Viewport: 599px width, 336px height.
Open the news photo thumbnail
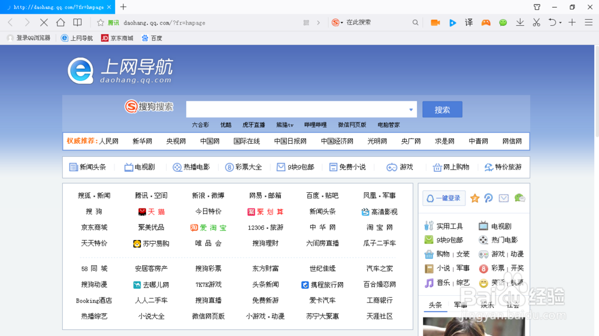pos(474,326)
